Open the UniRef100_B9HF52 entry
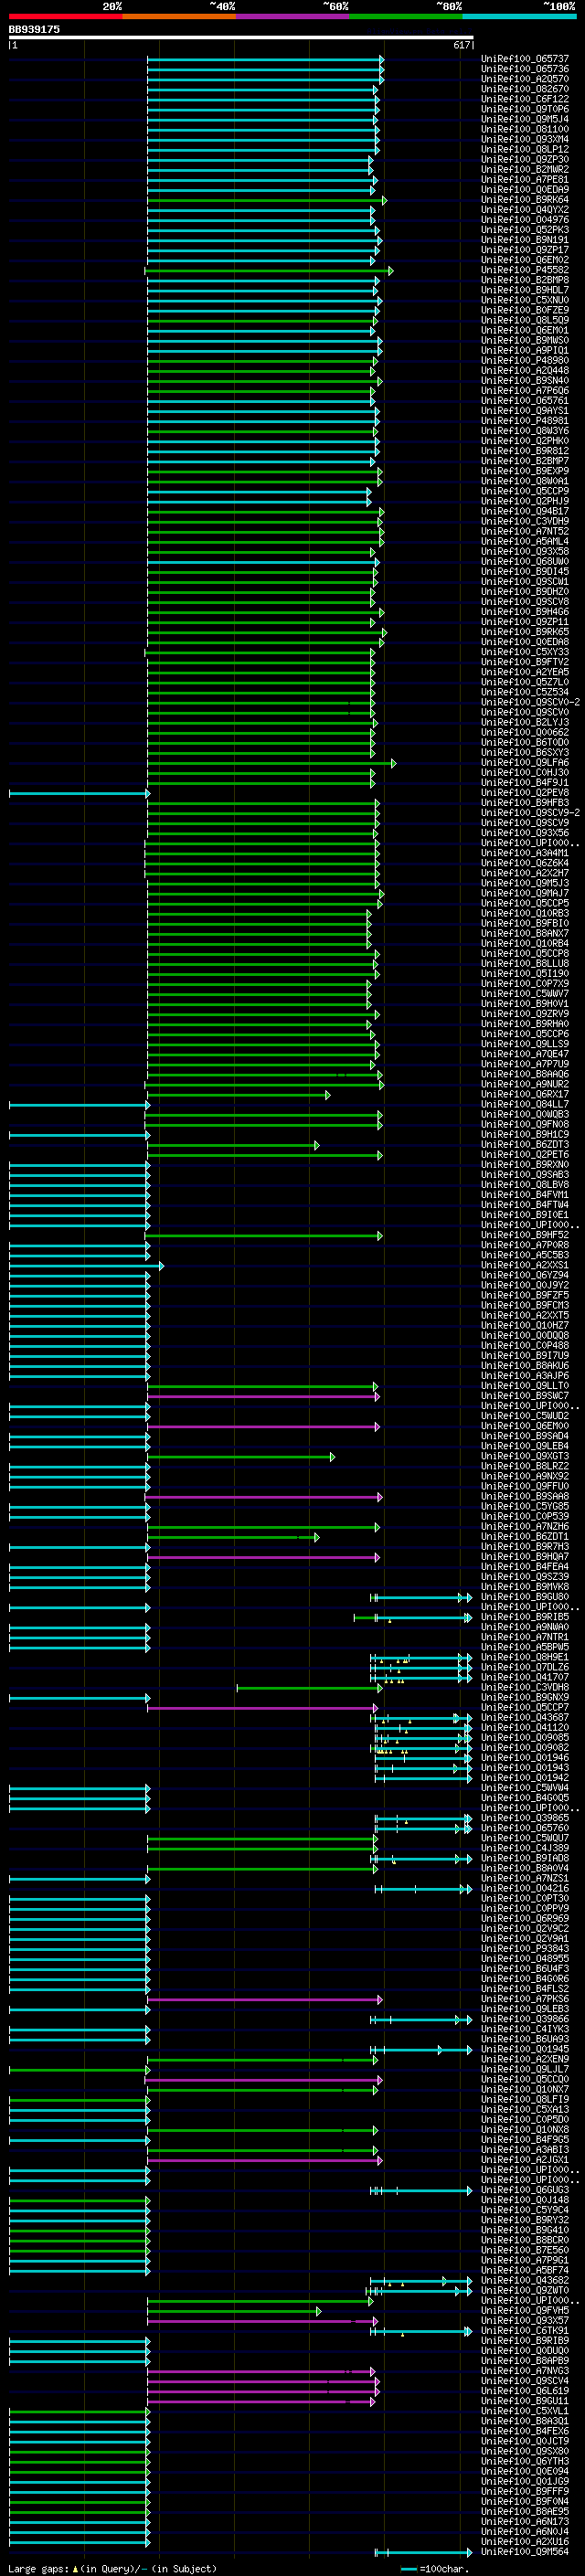The width and height of the screenshot is (585, 2576). pyautogui.click(x=524, y=1235)
